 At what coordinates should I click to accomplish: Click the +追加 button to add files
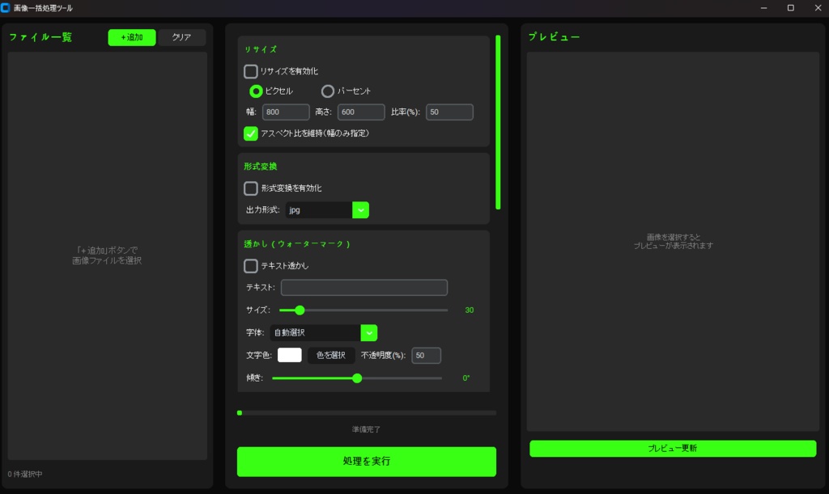click(x=131, y=37)
